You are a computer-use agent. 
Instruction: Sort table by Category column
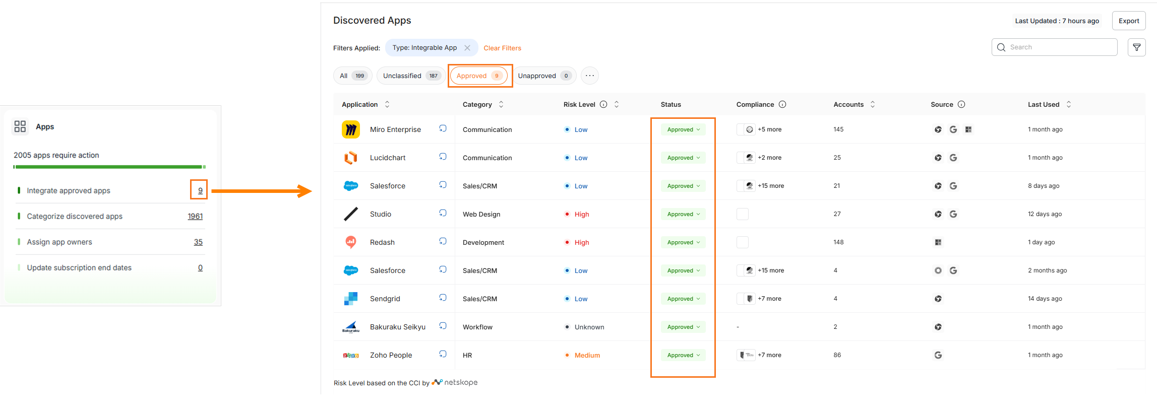(501, 104)
